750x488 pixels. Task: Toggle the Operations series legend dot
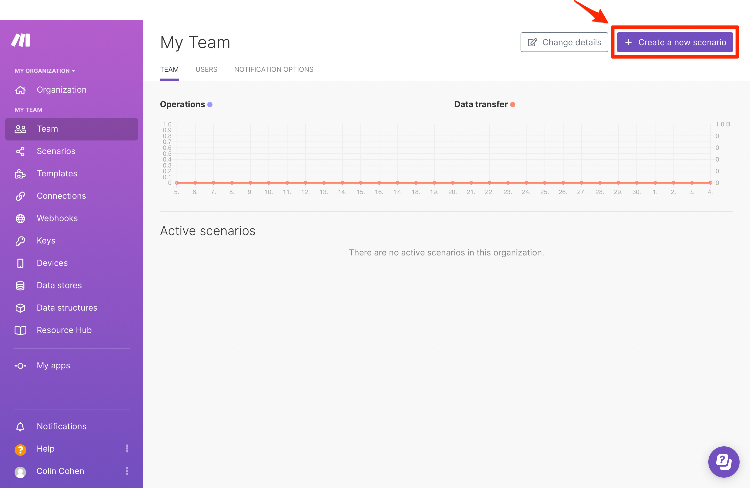[210, 105]
